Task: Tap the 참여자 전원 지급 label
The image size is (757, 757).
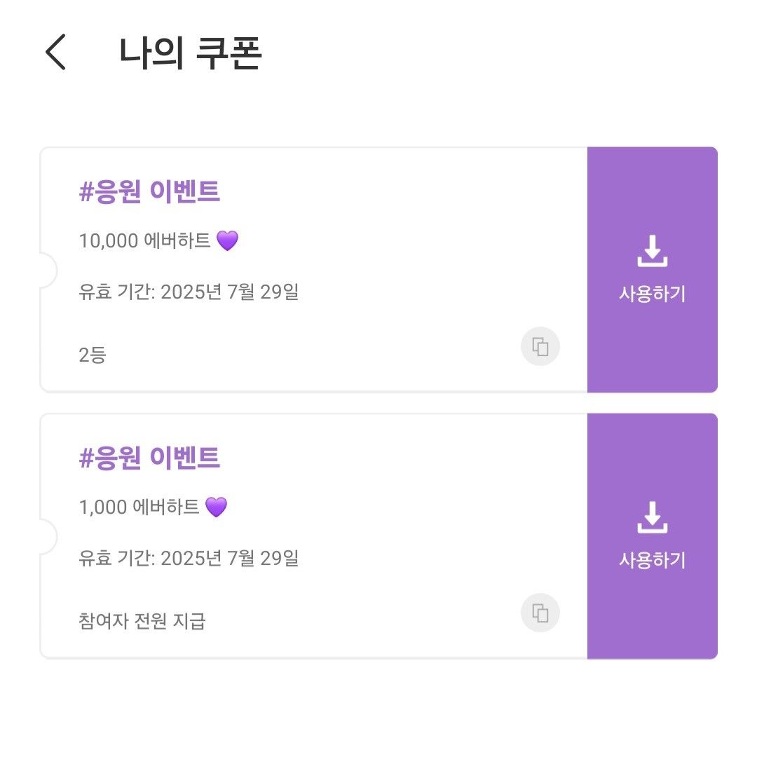Action: click(142, 621)
